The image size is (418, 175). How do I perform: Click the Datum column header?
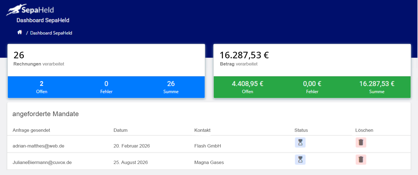[x=120, y=130]
